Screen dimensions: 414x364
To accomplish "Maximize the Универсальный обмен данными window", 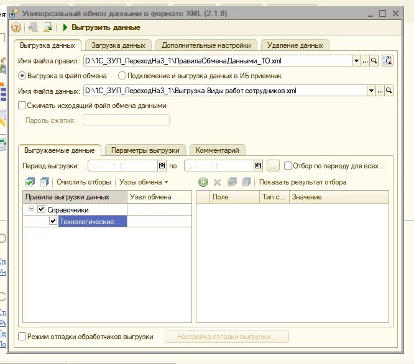I will [382, 13].
